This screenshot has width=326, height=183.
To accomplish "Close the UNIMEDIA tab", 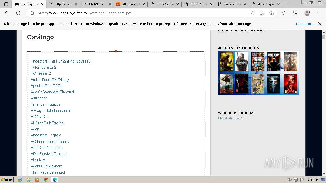I will pos(110,4).
